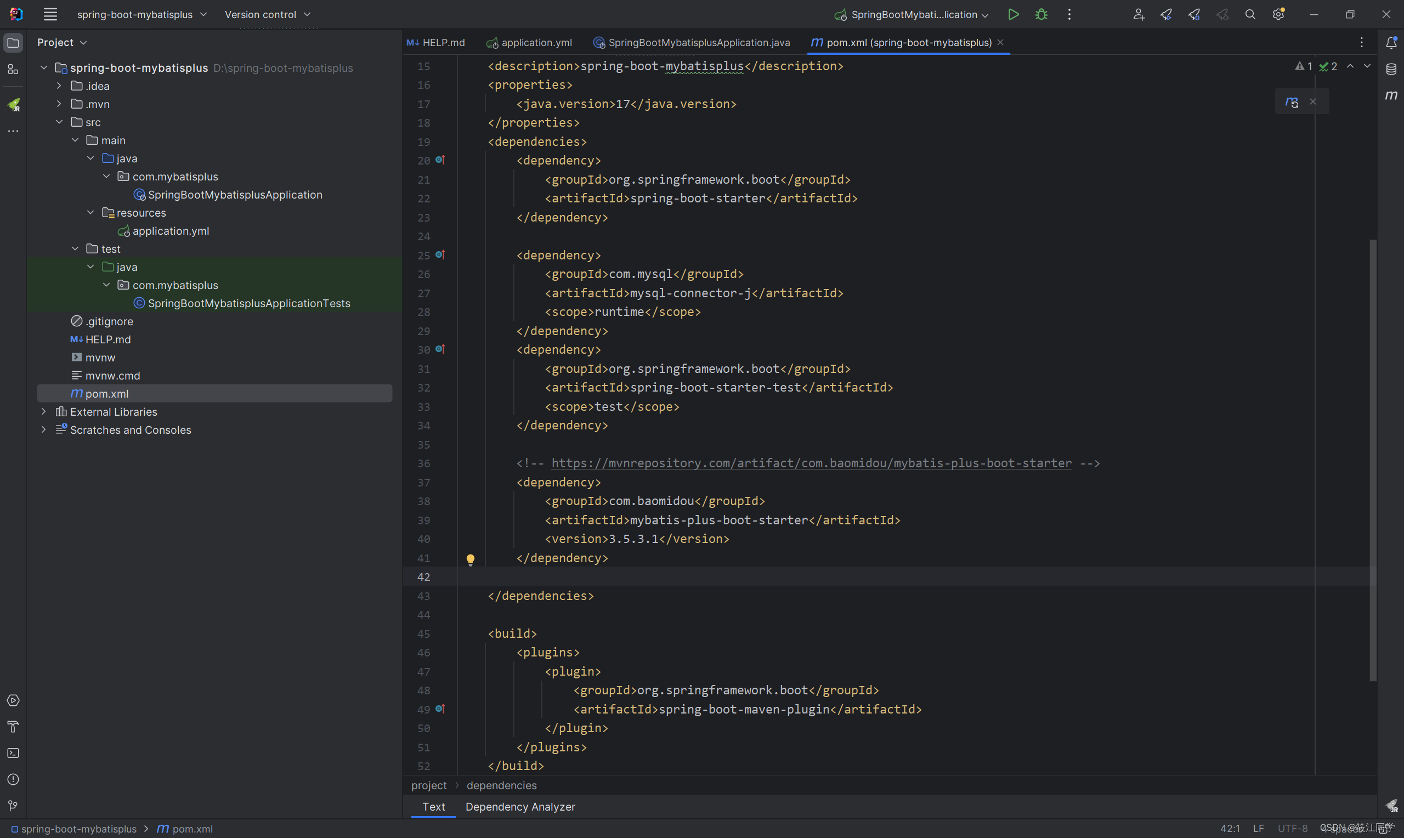
Task: Run the SpringBootMybatisplusApplication configuration
Action: 1014,15
